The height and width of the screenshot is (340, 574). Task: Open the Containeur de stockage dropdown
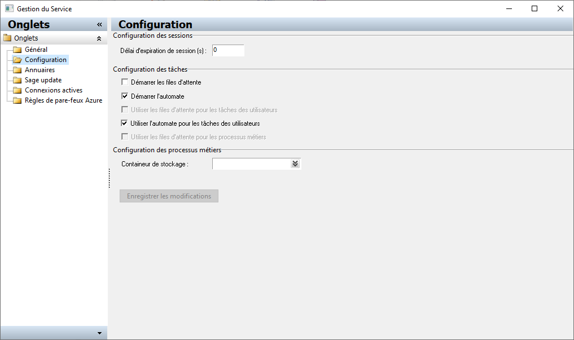[x=295, y=164]
